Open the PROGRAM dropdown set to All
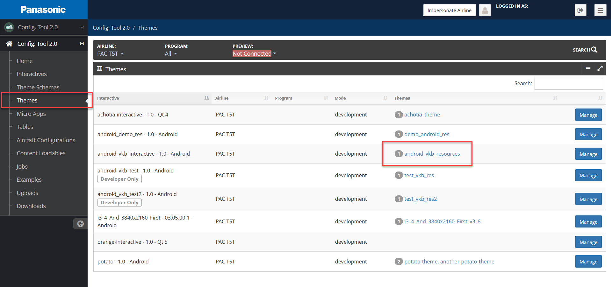The height and width of the screenshot is (287, 611). (x=170, y=53)
